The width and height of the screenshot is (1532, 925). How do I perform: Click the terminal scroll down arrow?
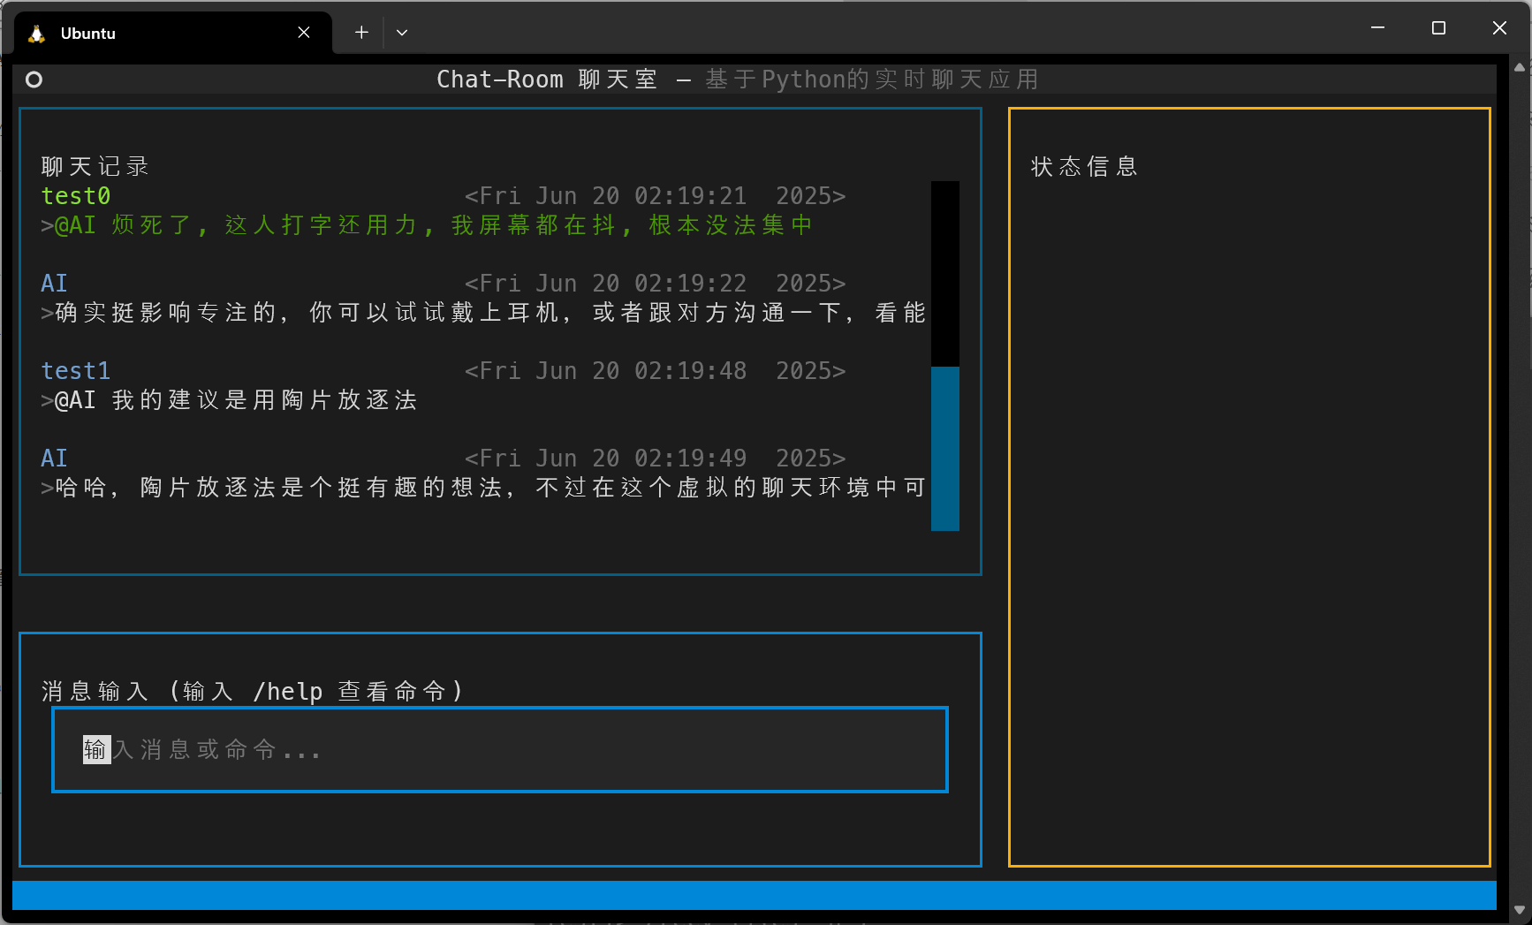coord(1520,909)
